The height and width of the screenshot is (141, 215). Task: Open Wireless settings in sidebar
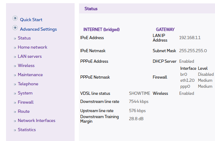pyautogui.click(x=26, y=66)
